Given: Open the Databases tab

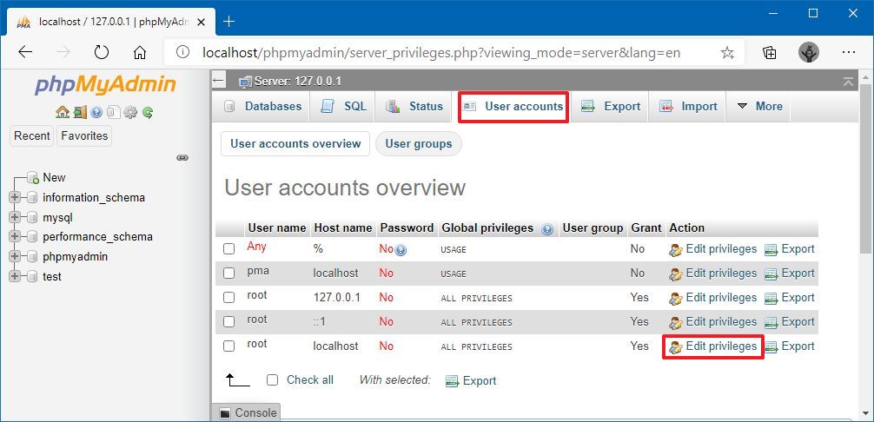Looking at the screenshot, I should (262, 106).
